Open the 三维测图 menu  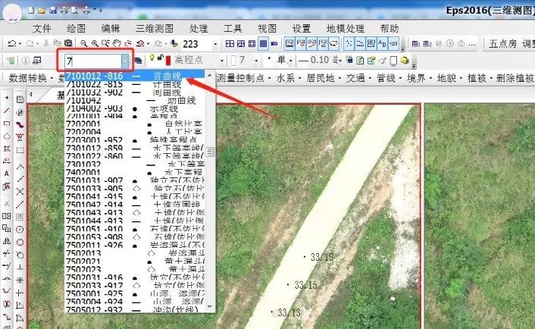pos(155,29)
